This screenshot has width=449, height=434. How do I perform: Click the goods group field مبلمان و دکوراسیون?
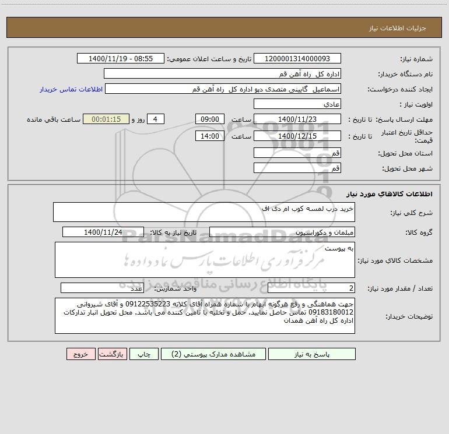(x=282, y=232)
